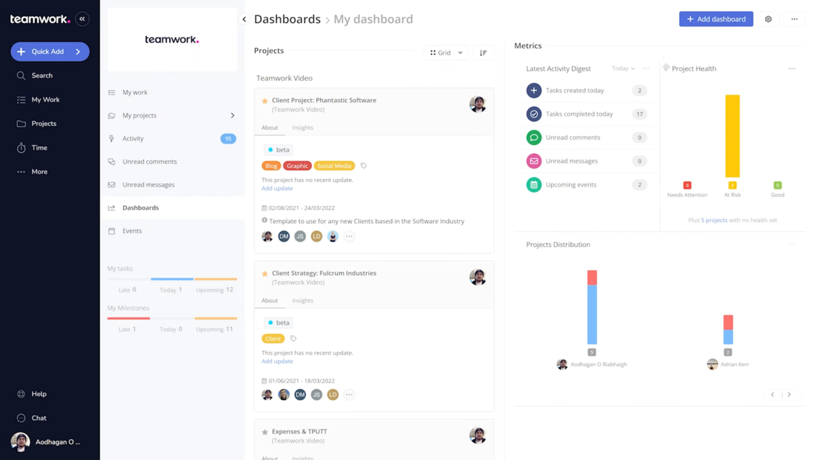Toggle star on Expenses & TPUTT project
This screenshot has height=460, width=821.
[x=265, y=432]
